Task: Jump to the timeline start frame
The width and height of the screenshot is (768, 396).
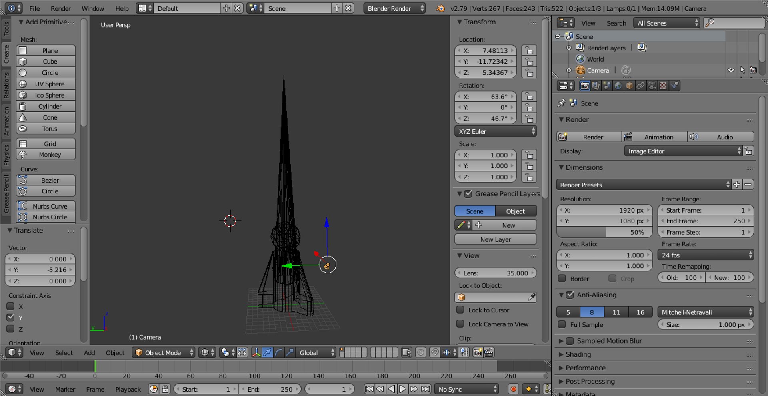Action: tap(369, 389)
